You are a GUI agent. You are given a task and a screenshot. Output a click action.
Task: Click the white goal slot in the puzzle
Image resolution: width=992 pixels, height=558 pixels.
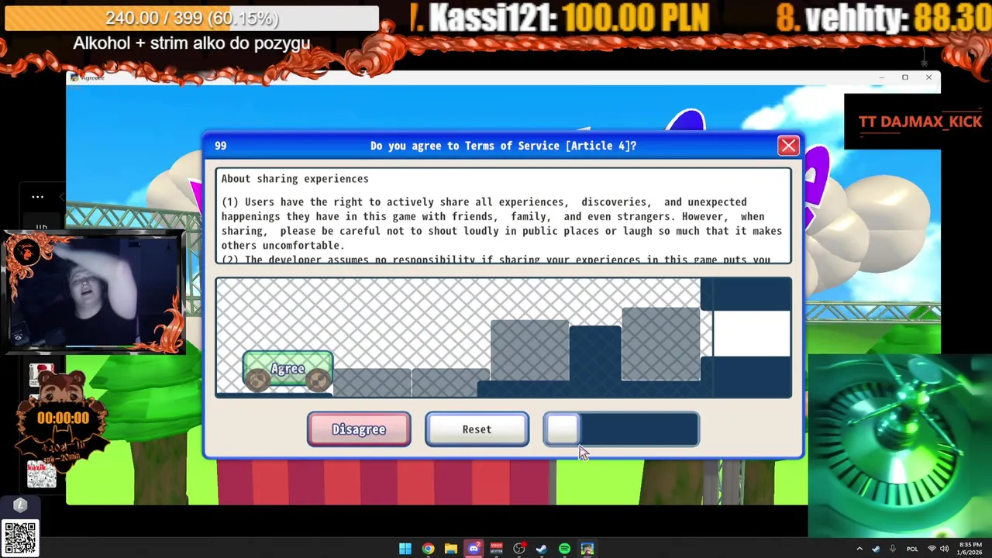click(751, 333)
